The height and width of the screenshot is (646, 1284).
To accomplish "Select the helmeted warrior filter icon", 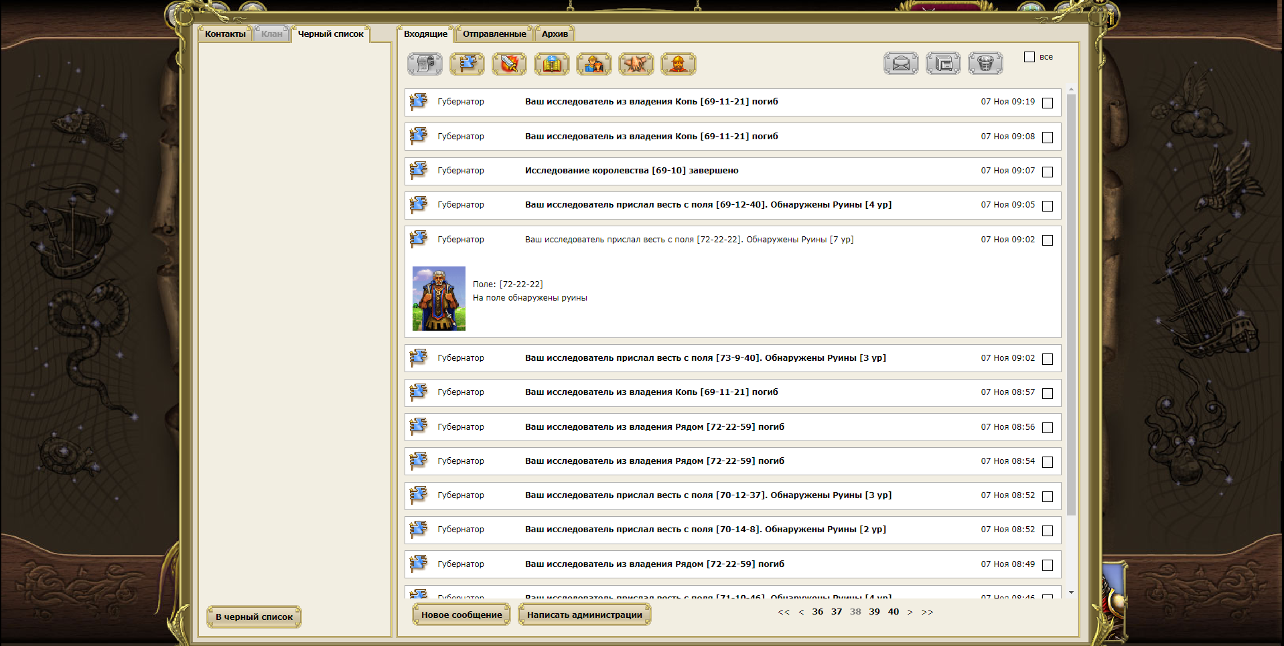I will click(679, 64).
